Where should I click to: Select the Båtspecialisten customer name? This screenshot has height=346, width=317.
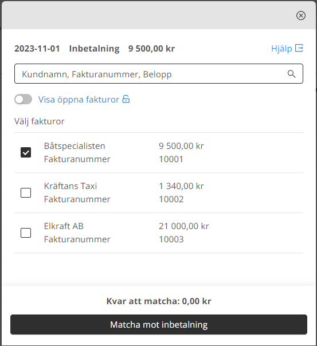pyautogui.click(x=75, y=146)
